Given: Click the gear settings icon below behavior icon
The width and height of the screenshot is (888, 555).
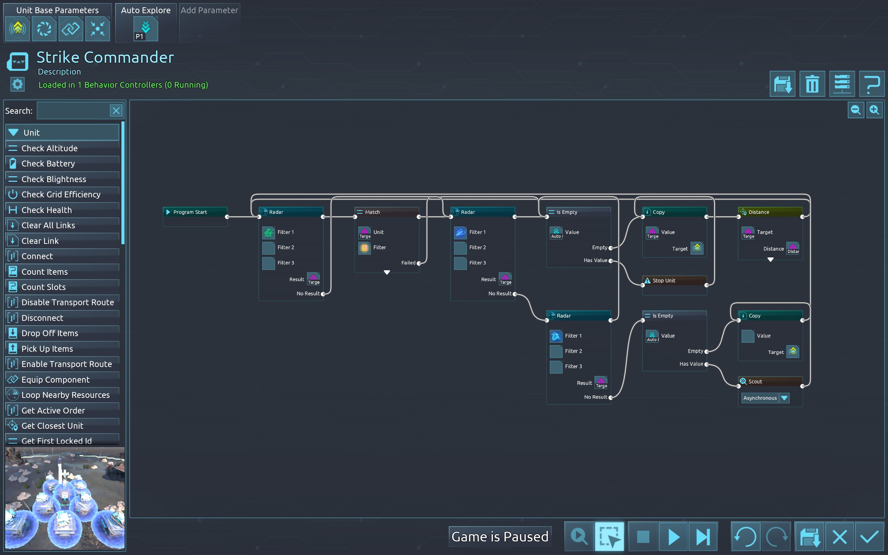Looking at the screenshot, I should [x=17, y=84].
